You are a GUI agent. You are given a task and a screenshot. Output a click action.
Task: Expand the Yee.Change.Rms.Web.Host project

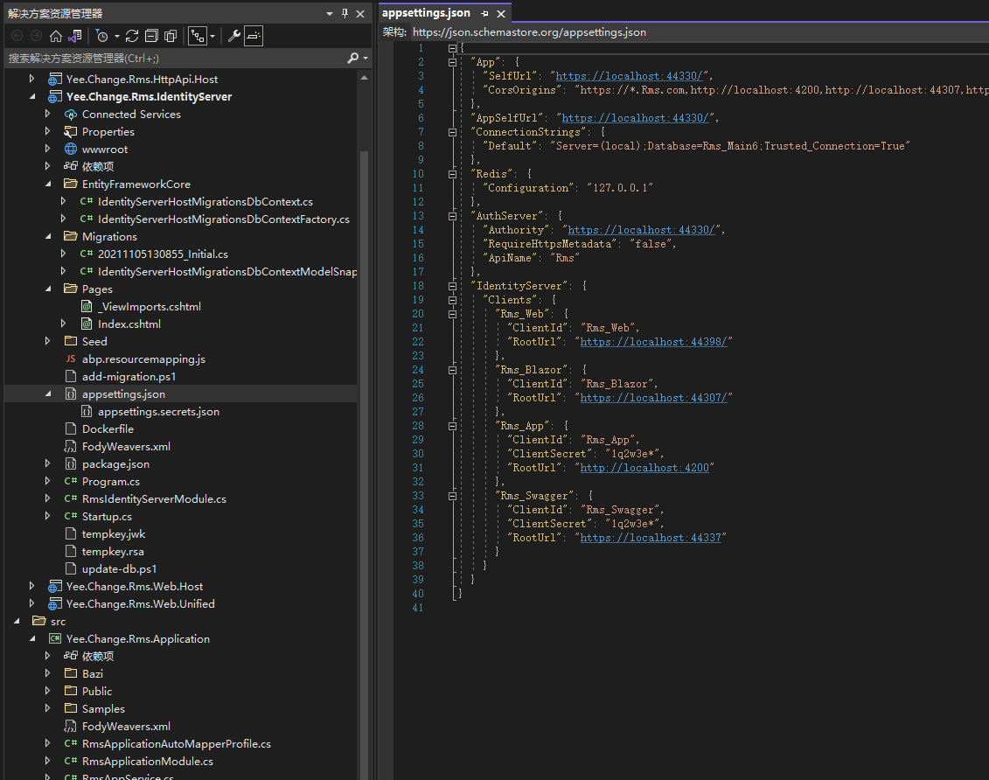click(x=32, y=586)
